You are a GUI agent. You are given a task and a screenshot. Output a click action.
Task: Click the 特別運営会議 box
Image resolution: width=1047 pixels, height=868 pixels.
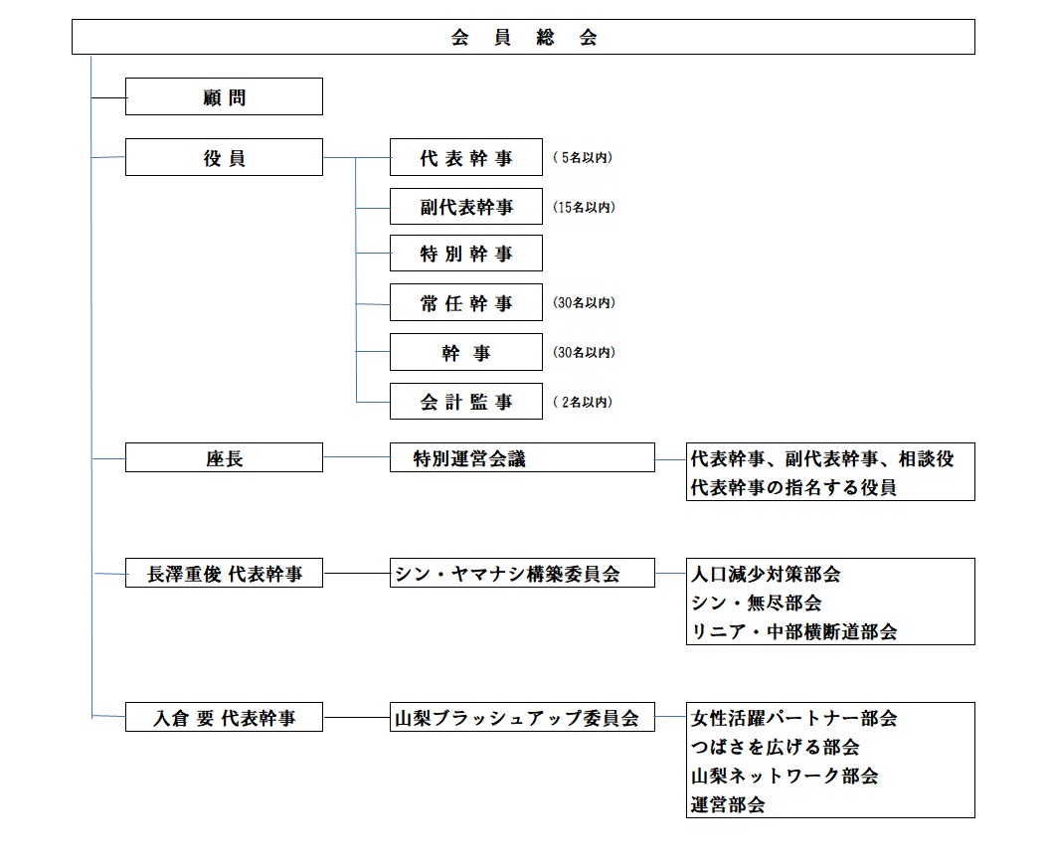pyautogui.click(x=522, y=458)
